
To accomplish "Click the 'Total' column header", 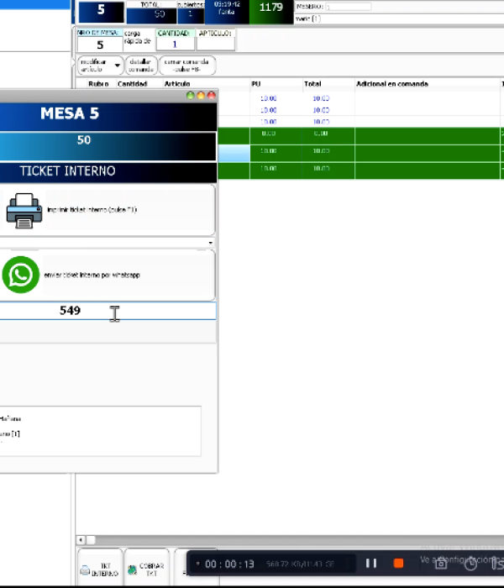I will pyautogui.click(x=312, y=84).
